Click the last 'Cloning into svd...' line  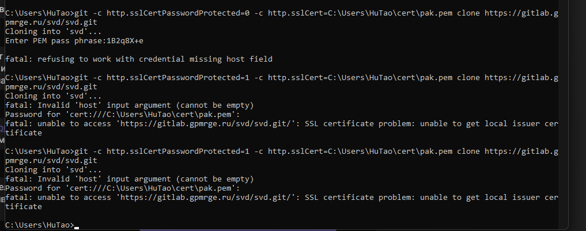(x=53, y=170)
